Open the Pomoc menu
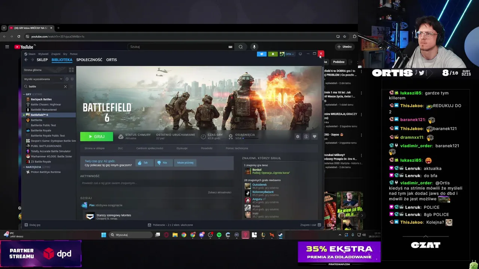 tap(74, 54)
